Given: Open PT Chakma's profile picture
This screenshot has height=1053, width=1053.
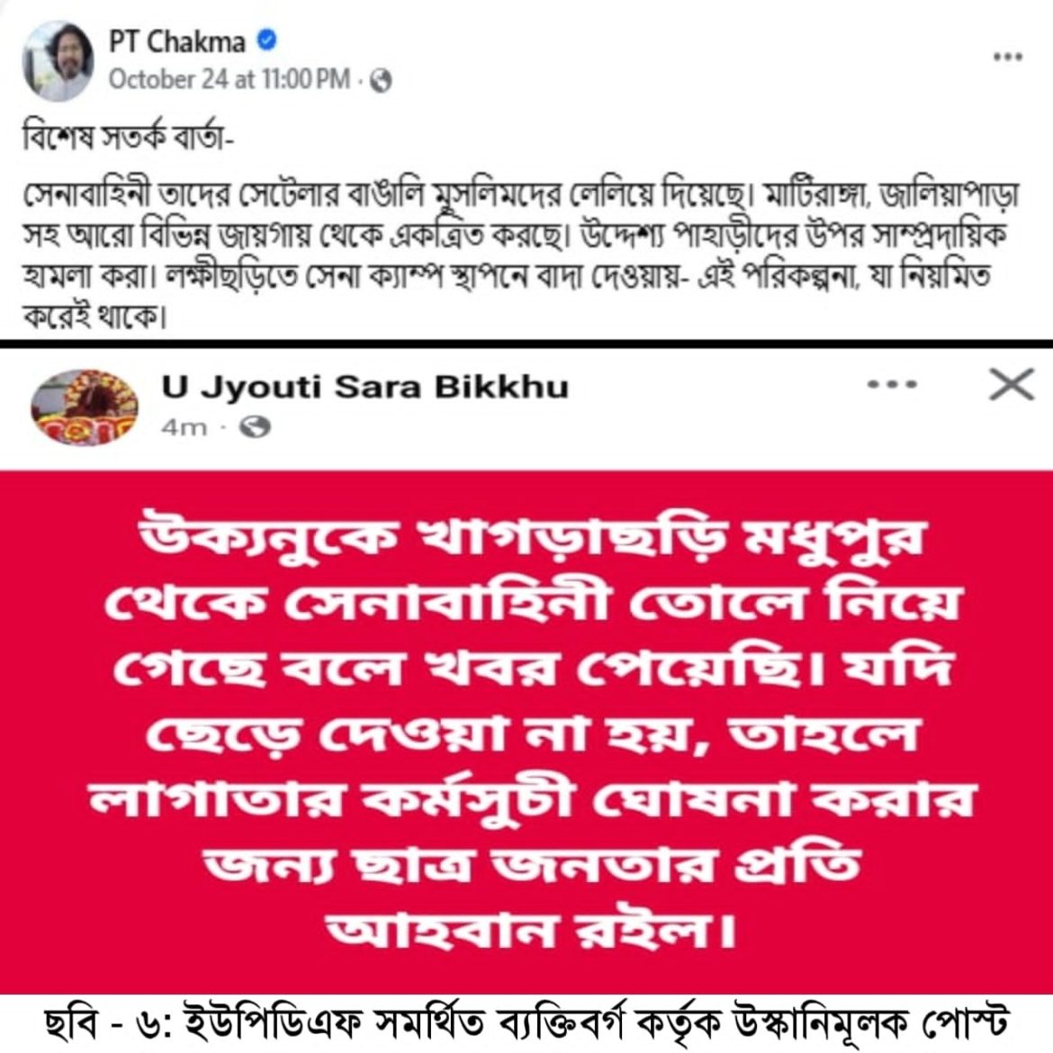Looking at the screenshot, I should [x=58, y=60].
